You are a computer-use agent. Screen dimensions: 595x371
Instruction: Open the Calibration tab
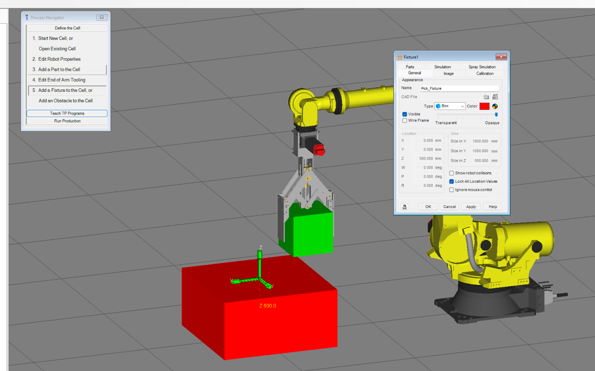point(485,74)
